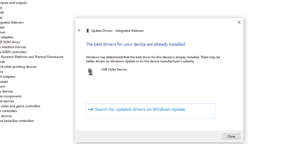Screen dimensions: 290x144
Task: Select the 'ueues' tree row
Action: pyautogui.click(x=4, y=82)
